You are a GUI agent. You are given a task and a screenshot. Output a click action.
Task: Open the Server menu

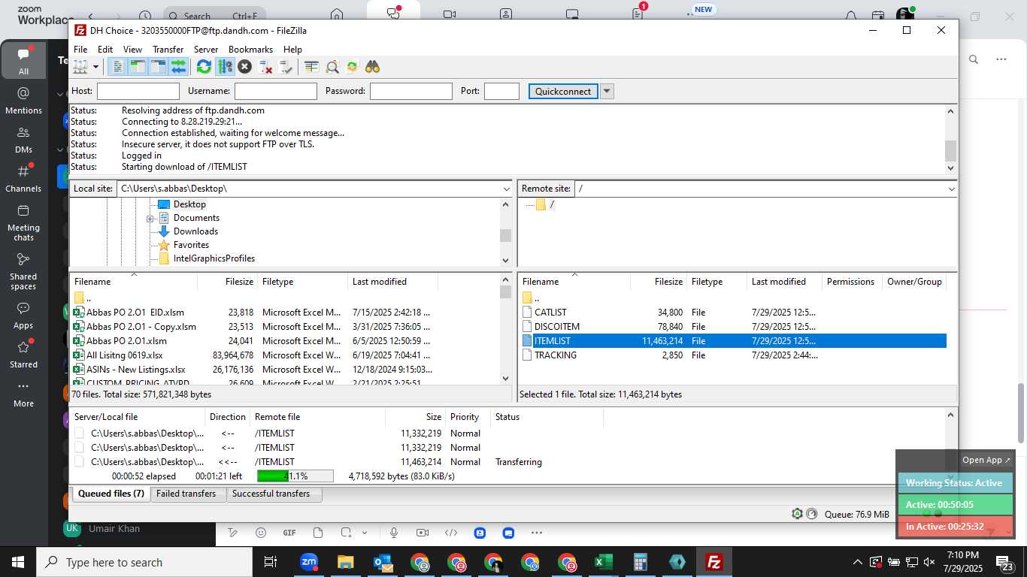click(205, 50)
